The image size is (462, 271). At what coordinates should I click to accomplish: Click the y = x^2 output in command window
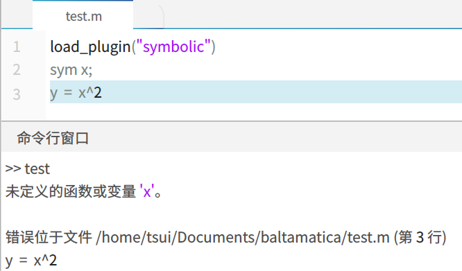tap(31, 261)
